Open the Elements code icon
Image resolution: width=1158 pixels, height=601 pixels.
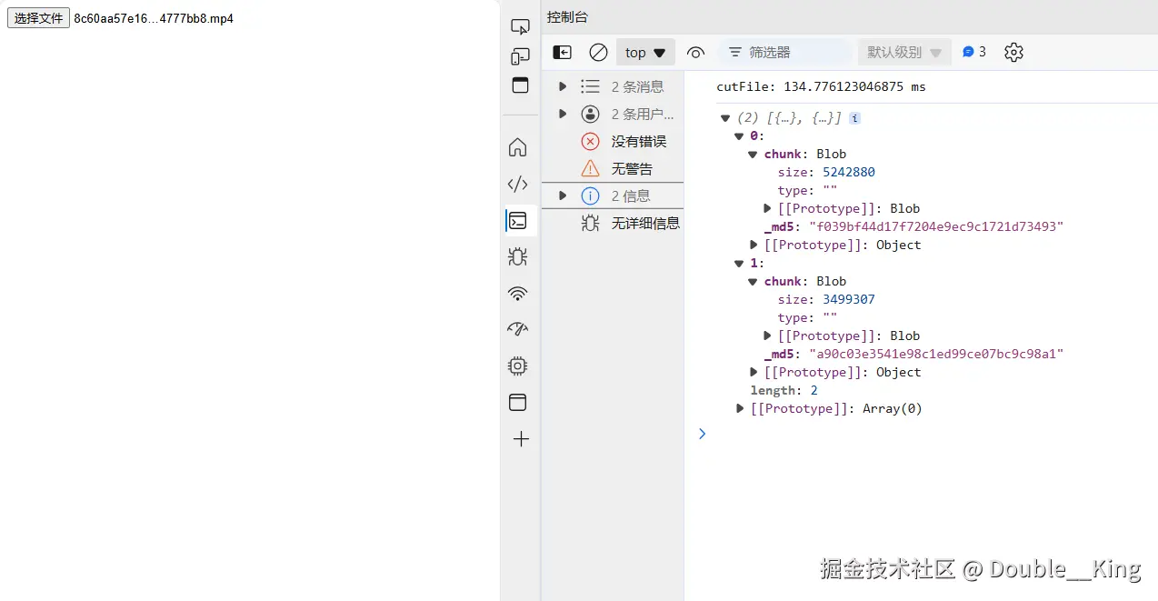[518, 184]
